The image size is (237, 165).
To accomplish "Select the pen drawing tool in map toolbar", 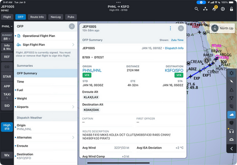I will (x=231, y=82).
